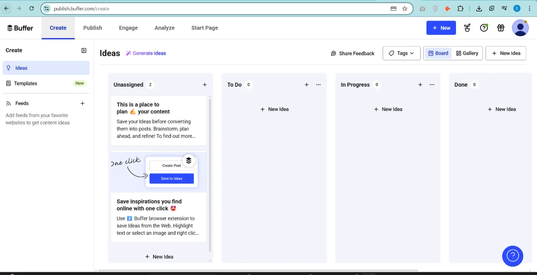537x275 pixels.
Task: Click Share Feedback button
Action: point(353,53)
